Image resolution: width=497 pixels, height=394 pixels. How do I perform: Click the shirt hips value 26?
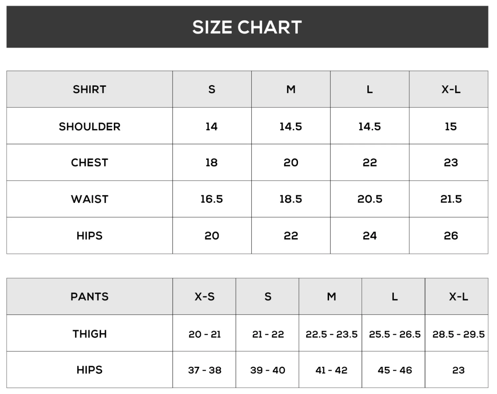[451, 236]
